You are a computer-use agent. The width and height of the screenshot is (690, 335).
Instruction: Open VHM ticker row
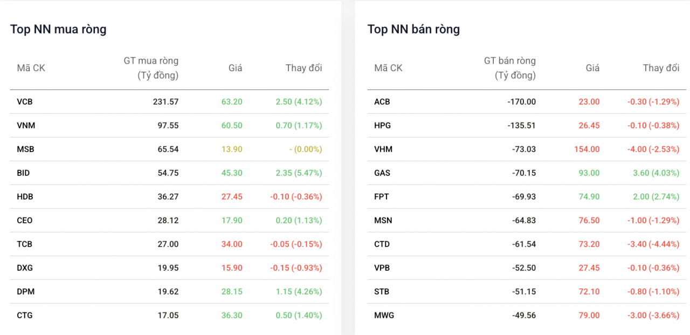coord(383,149)
